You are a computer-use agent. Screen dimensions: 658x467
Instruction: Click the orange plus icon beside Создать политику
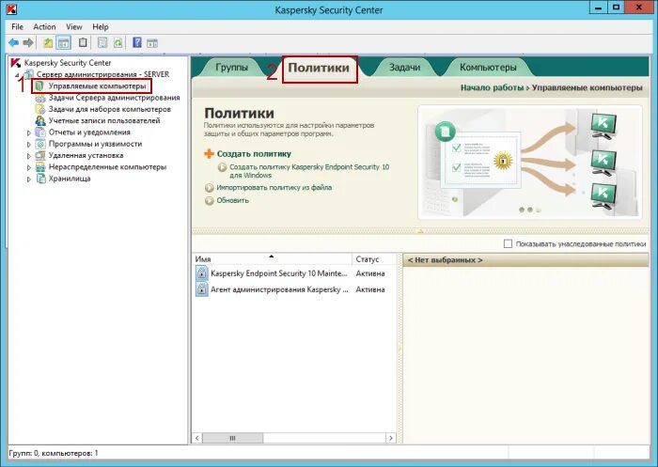tap(209, 154)
